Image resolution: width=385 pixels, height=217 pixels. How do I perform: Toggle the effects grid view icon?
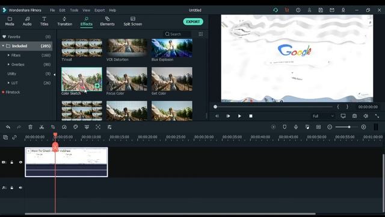200,34
